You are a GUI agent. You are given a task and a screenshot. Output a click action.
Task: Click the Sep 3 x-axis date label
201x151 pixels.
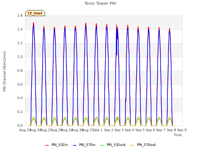tap(119, 130)
